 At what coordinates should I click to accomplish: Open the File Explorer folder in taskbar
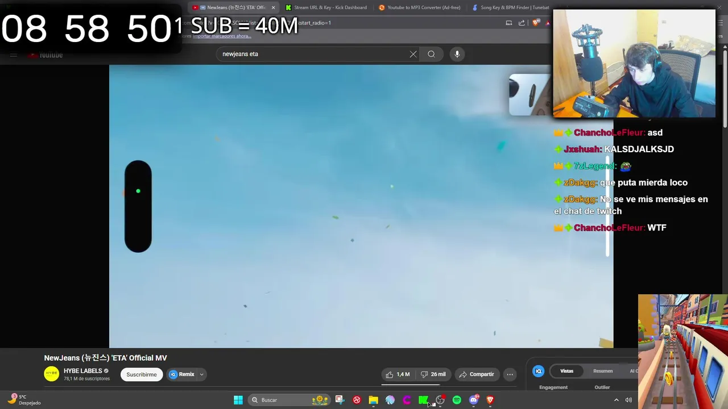[x=373, y=400]
